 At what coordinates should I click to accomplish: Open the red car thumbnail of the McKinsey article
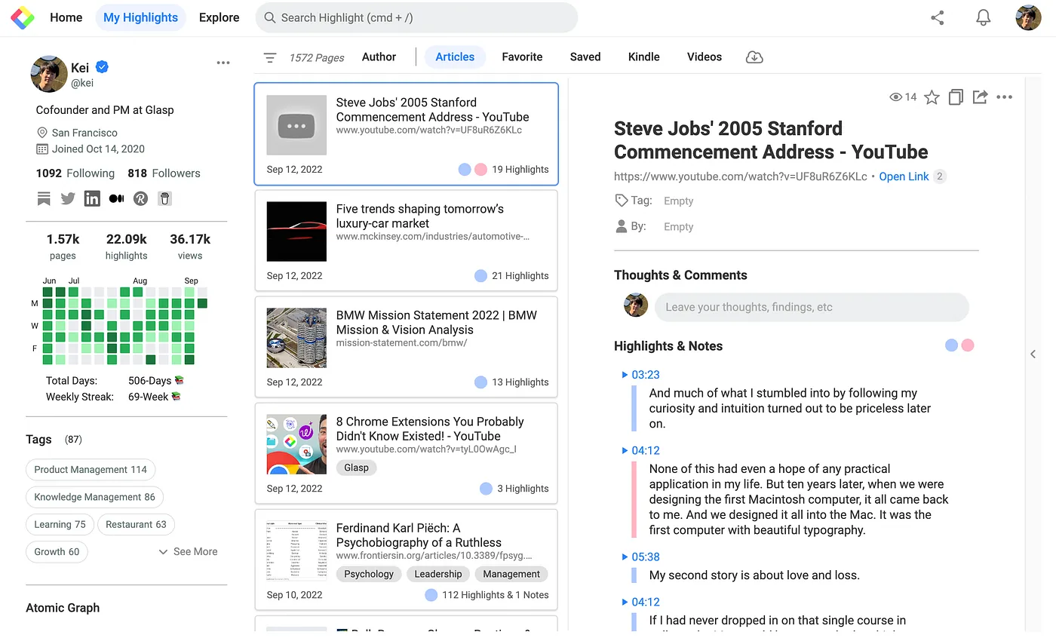(x=296, y=232)
